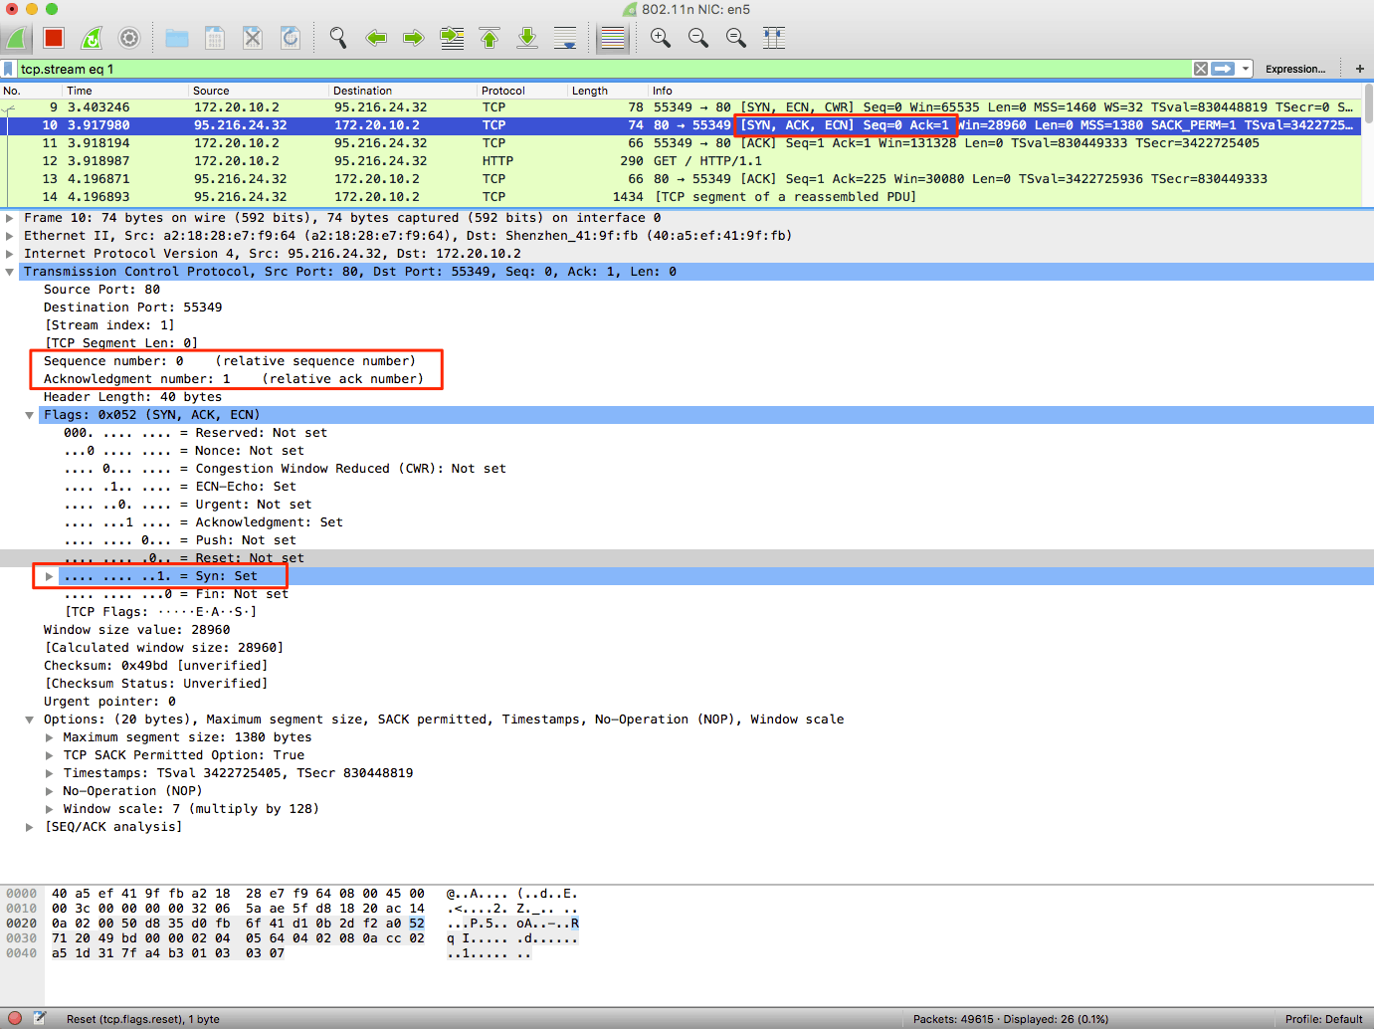
Task: Expand the Frame 10 tree node
Action: pos(10,218)
